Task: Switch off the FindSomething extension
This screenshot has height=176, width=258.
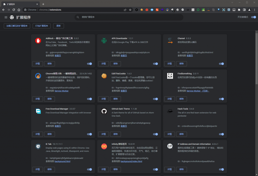Action: pos(221,99)
